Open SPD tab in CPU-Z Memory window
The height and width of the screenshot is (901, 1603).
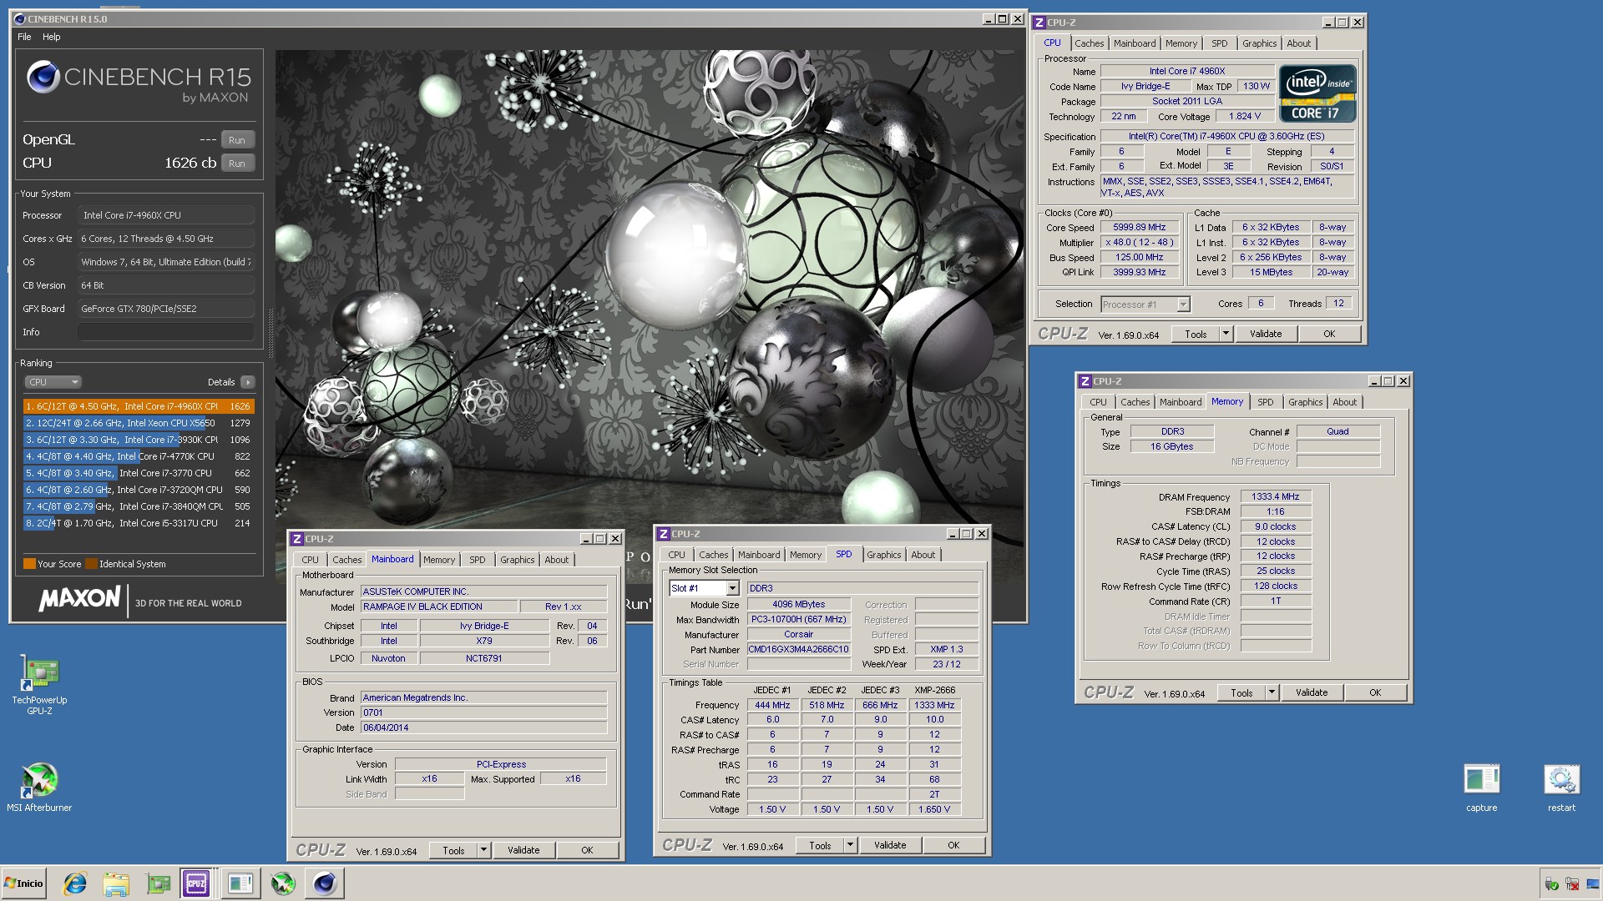[1265, 402]
